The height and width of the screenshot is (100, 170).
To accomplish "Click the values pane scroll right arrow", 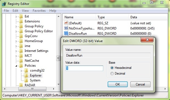I will pos(165,89).
